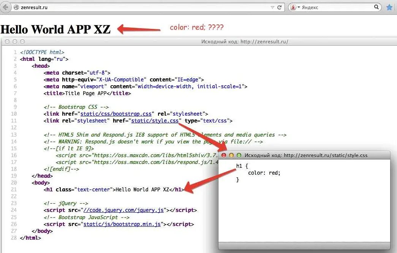
Task: Click the Title Page APP title text
Action: [85, 93]
